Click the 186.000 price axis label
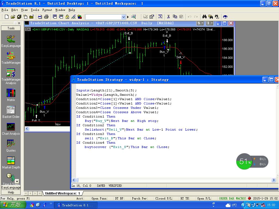 228,49
